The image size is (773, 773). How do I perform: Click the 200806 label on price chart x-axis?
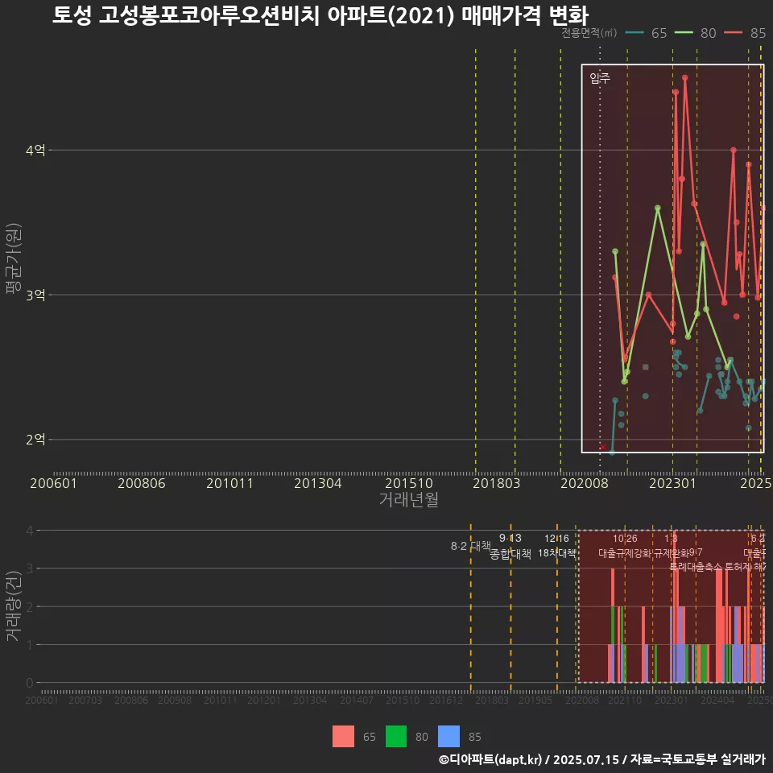pyautogui.click(x=142, y=483)
